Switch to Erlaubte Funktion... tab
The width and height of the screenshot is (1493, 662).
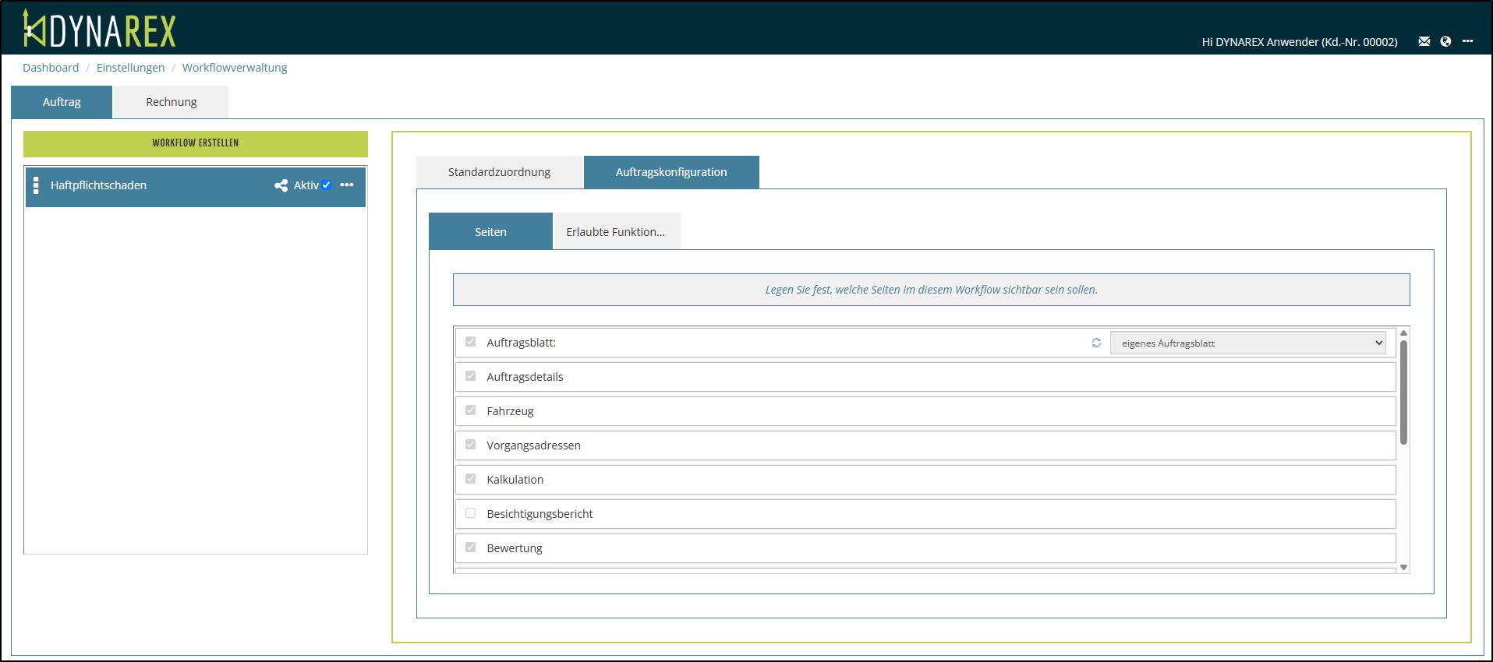[x=615, y=232]
